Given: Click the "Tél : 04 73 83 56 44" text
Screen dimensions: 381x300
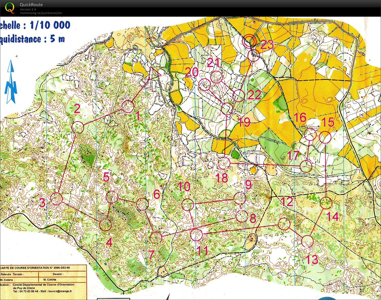Looking at the screenshot, I should [x=26, y=291].
